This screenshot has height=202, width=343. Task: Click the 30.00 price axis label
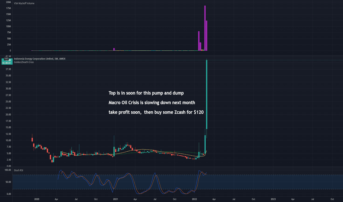(x=8, y=89)
